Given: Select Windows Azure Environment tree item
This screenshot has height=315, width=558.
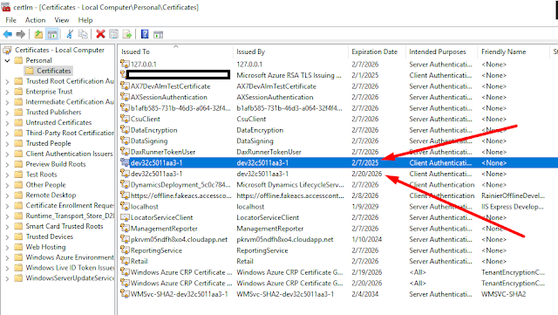Looking at the screenshot, I should 70,257.
